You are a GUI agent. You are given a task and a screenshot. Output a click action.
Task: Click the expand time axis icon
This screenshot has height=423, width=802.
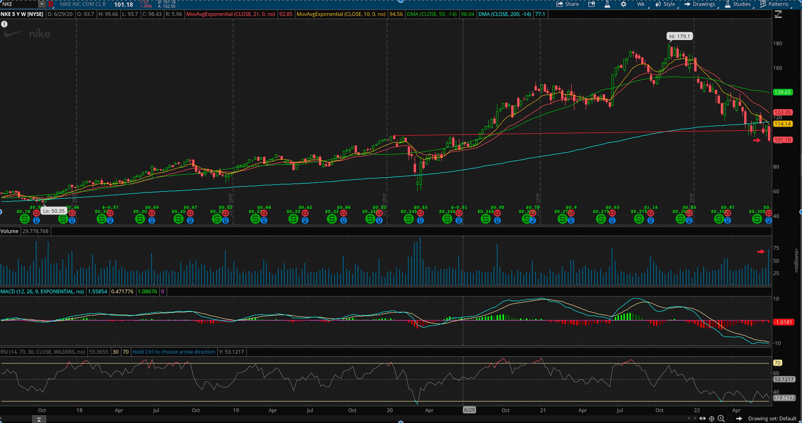pos(702,418)
